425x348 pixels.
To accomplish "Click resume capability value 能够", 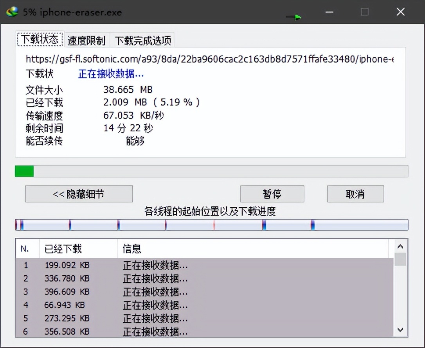I will pos(135,141).
